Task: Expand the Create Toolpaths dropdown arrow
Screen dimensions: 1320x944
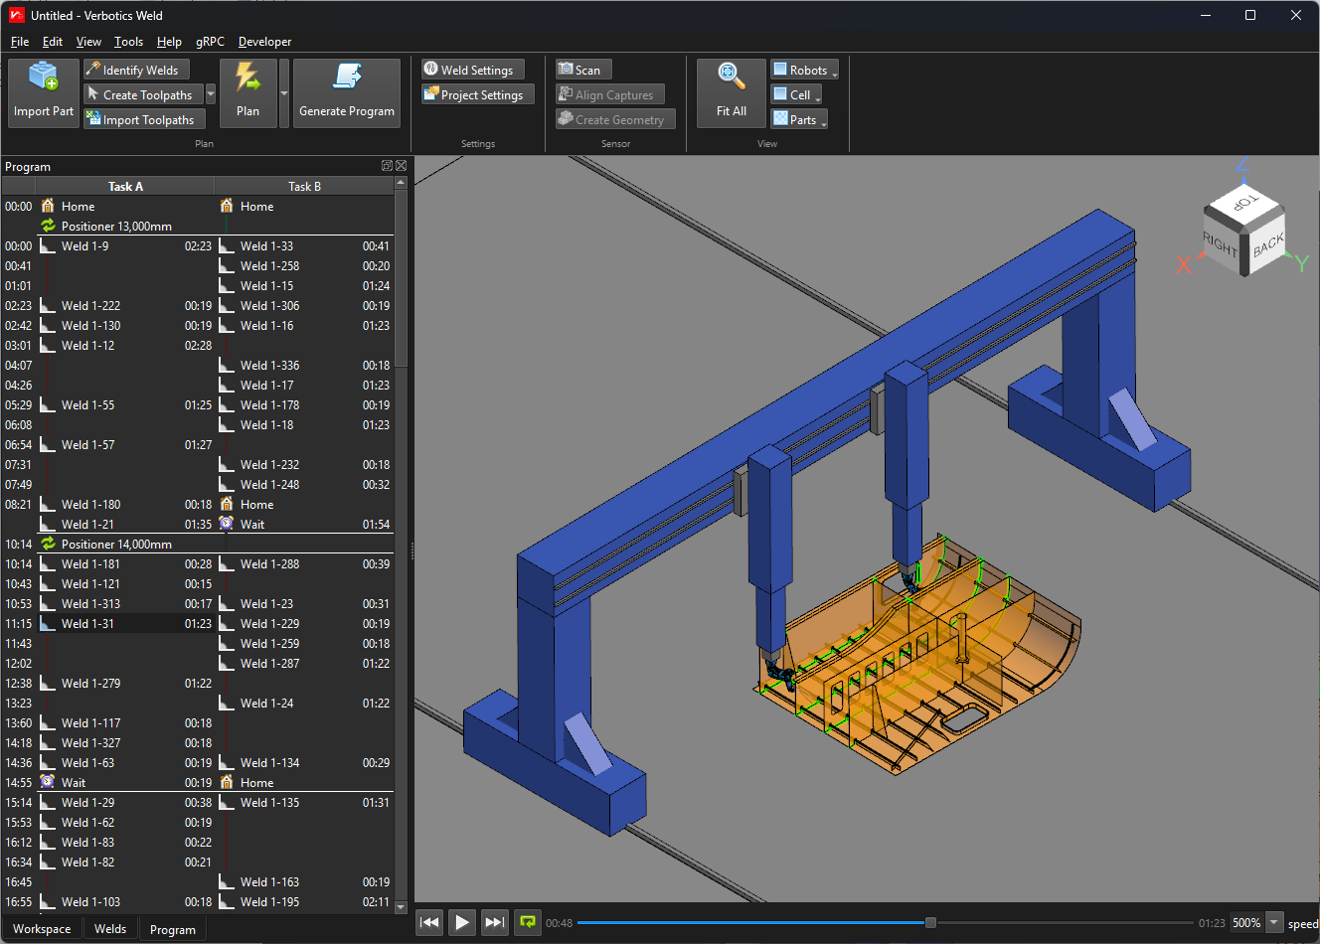Action: pyautogui.click(x=210, y=94)
